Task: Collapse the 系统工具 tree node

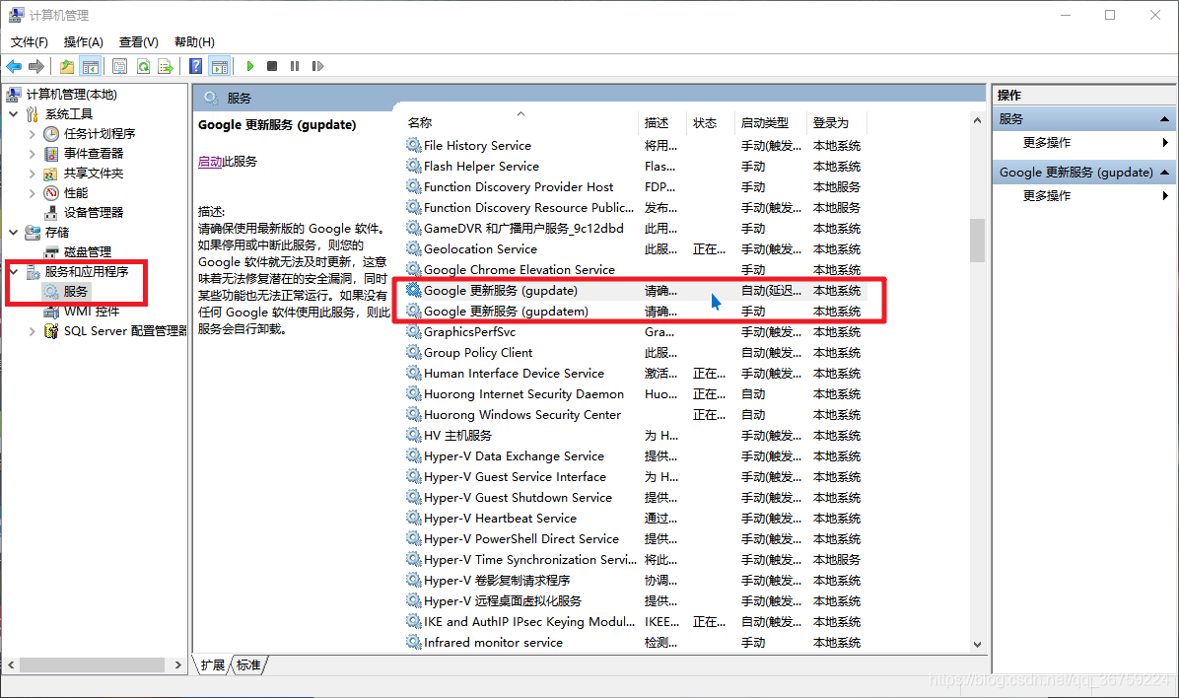Action: (14, 114)
